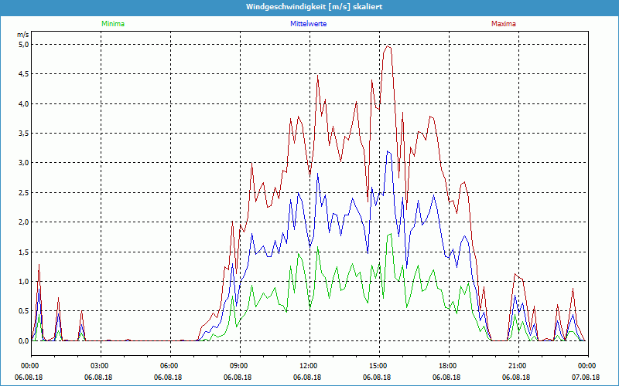Select the 06:00 time axis label
619x386 pixels.
tap(169, 366)
